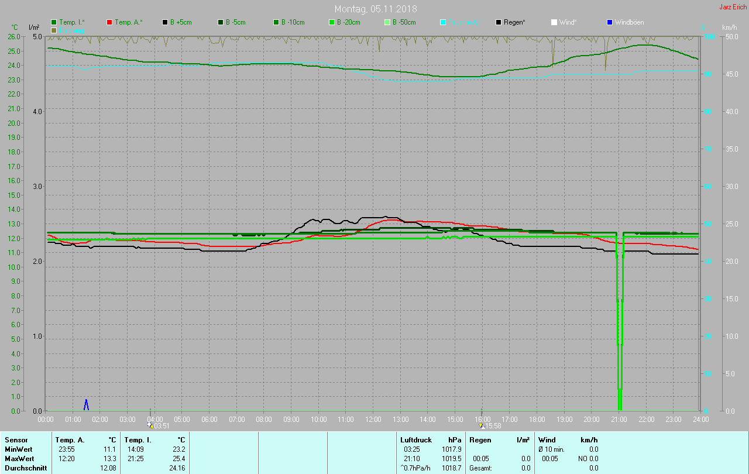Click the dark green Temp. I. legend square
The width and height of the screenshot is (749, 474).
(54, 22)
